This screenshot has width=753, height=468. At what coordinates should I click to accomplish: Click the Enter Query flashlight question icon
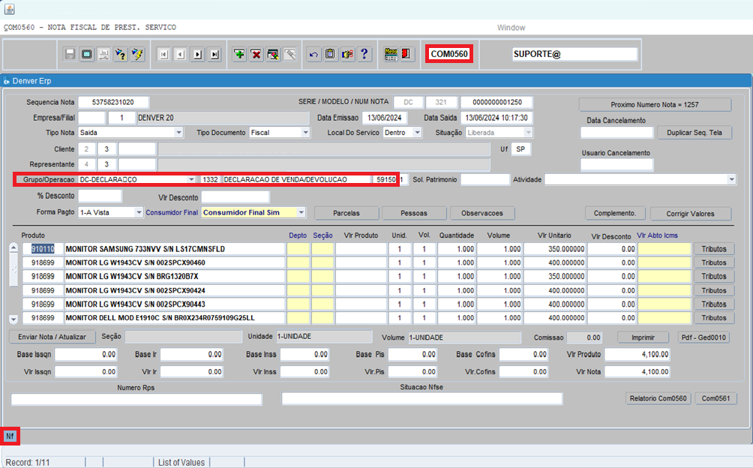pyautogui.click(x=121, y=54)
